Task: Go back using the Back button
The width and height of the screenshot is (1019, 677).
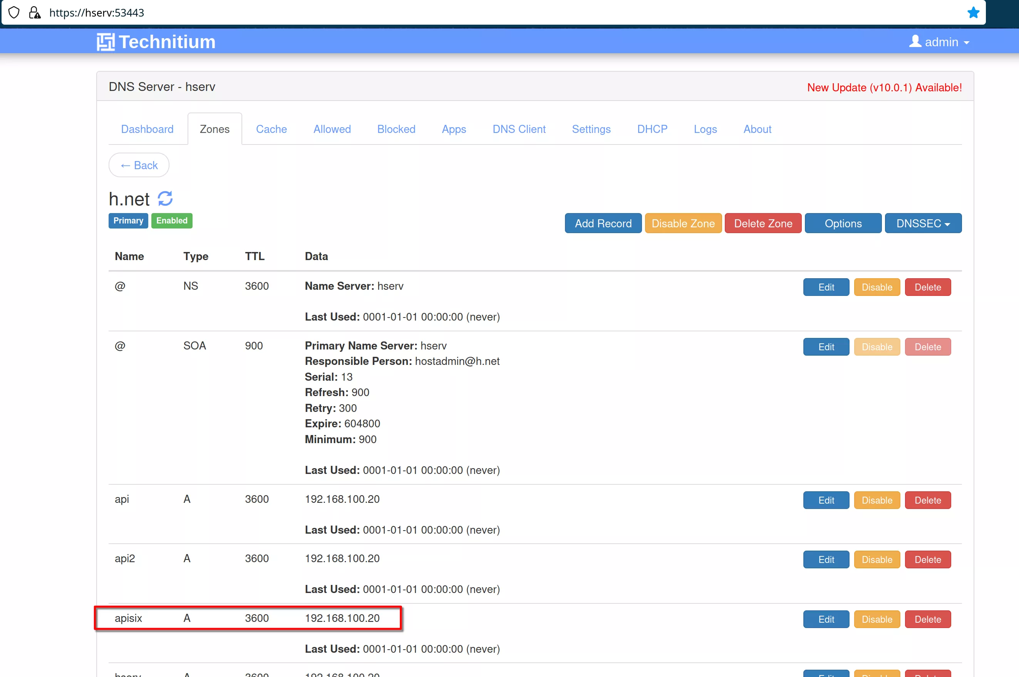Action: tap(139, 165)
